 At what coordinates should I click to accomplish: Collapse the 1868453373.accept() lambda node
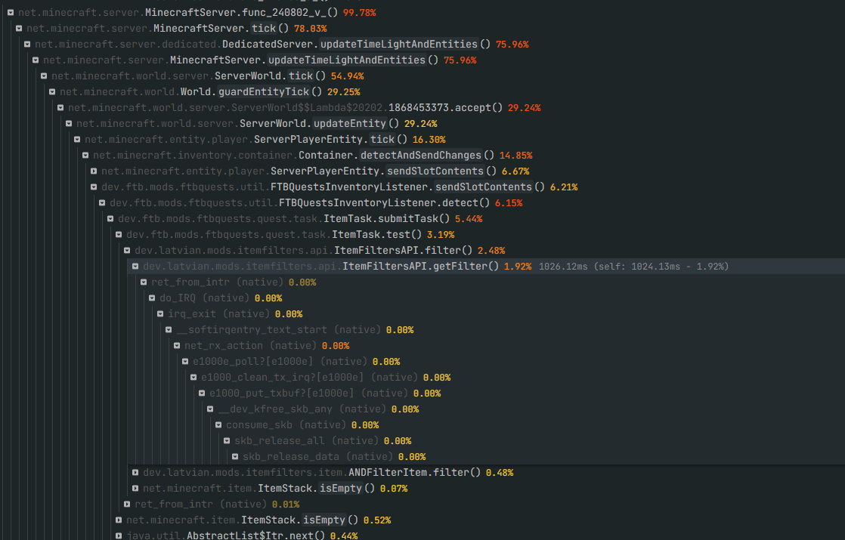tap(60, 108)
